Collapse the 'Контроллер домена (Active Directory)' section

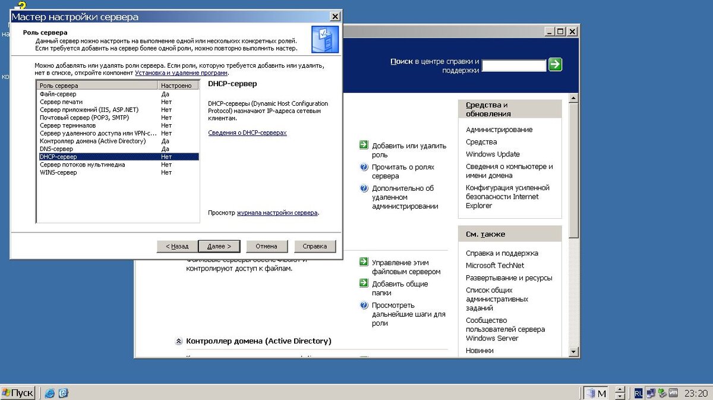point(178,341)
